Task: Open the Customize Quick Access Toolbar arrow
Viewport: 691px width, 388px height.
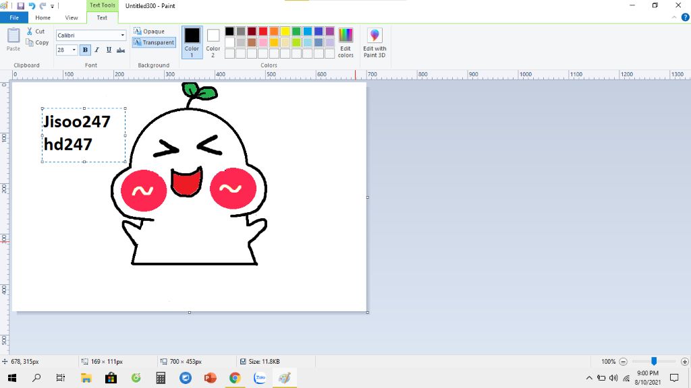Action: click(52, 6)
